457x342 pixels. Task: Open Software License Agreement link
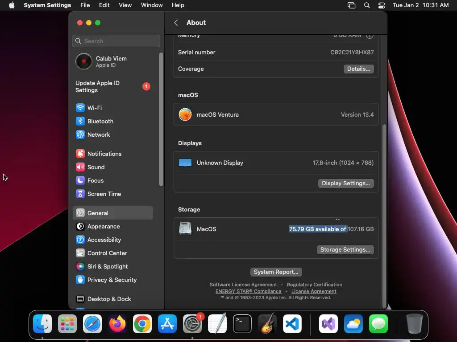coord(243,285)
